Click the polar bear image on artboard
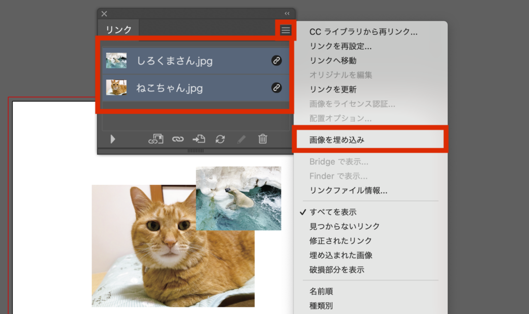Viewport: 529px width, 314px height. 239,198
